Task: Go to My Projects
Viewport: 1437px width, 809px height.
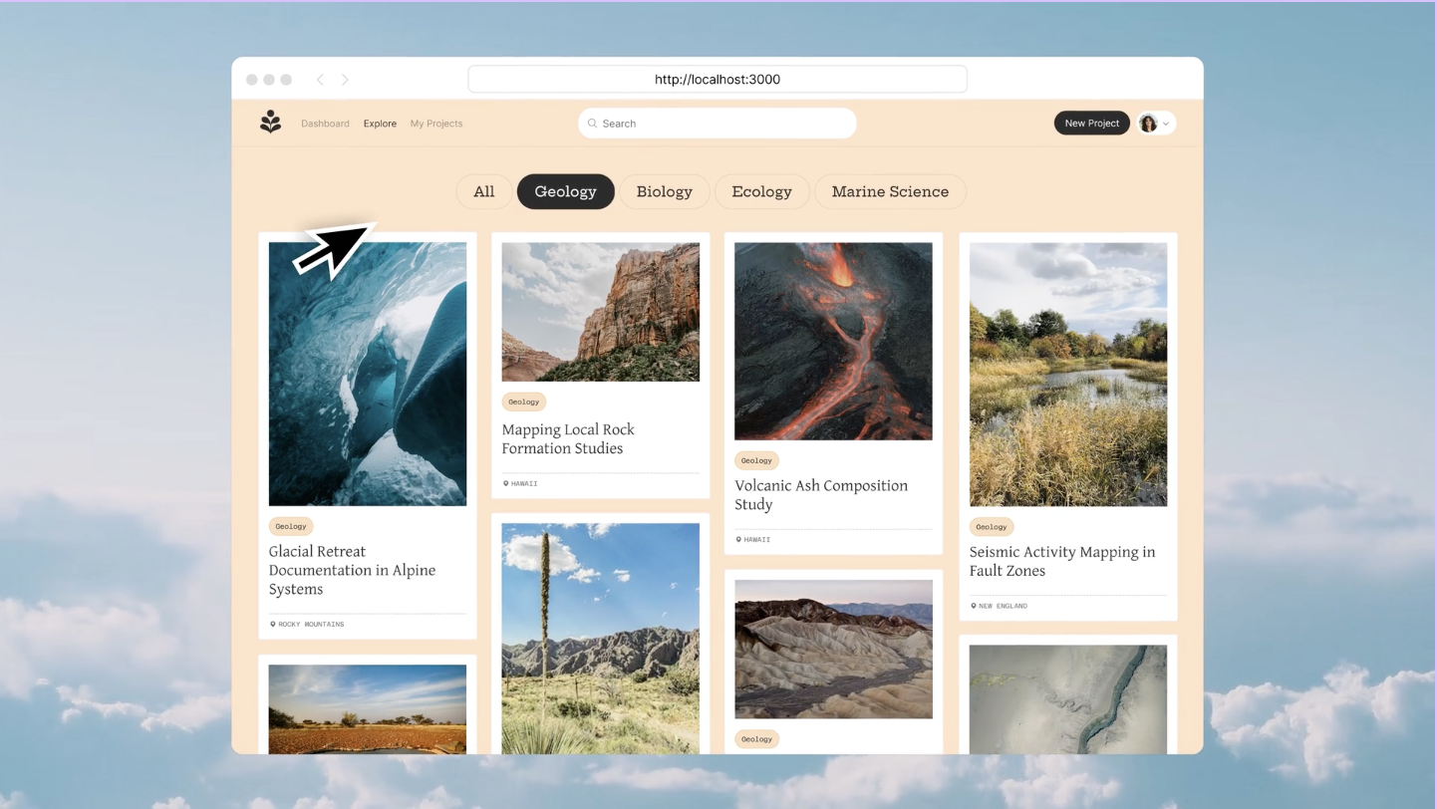Action: [436, 124]
